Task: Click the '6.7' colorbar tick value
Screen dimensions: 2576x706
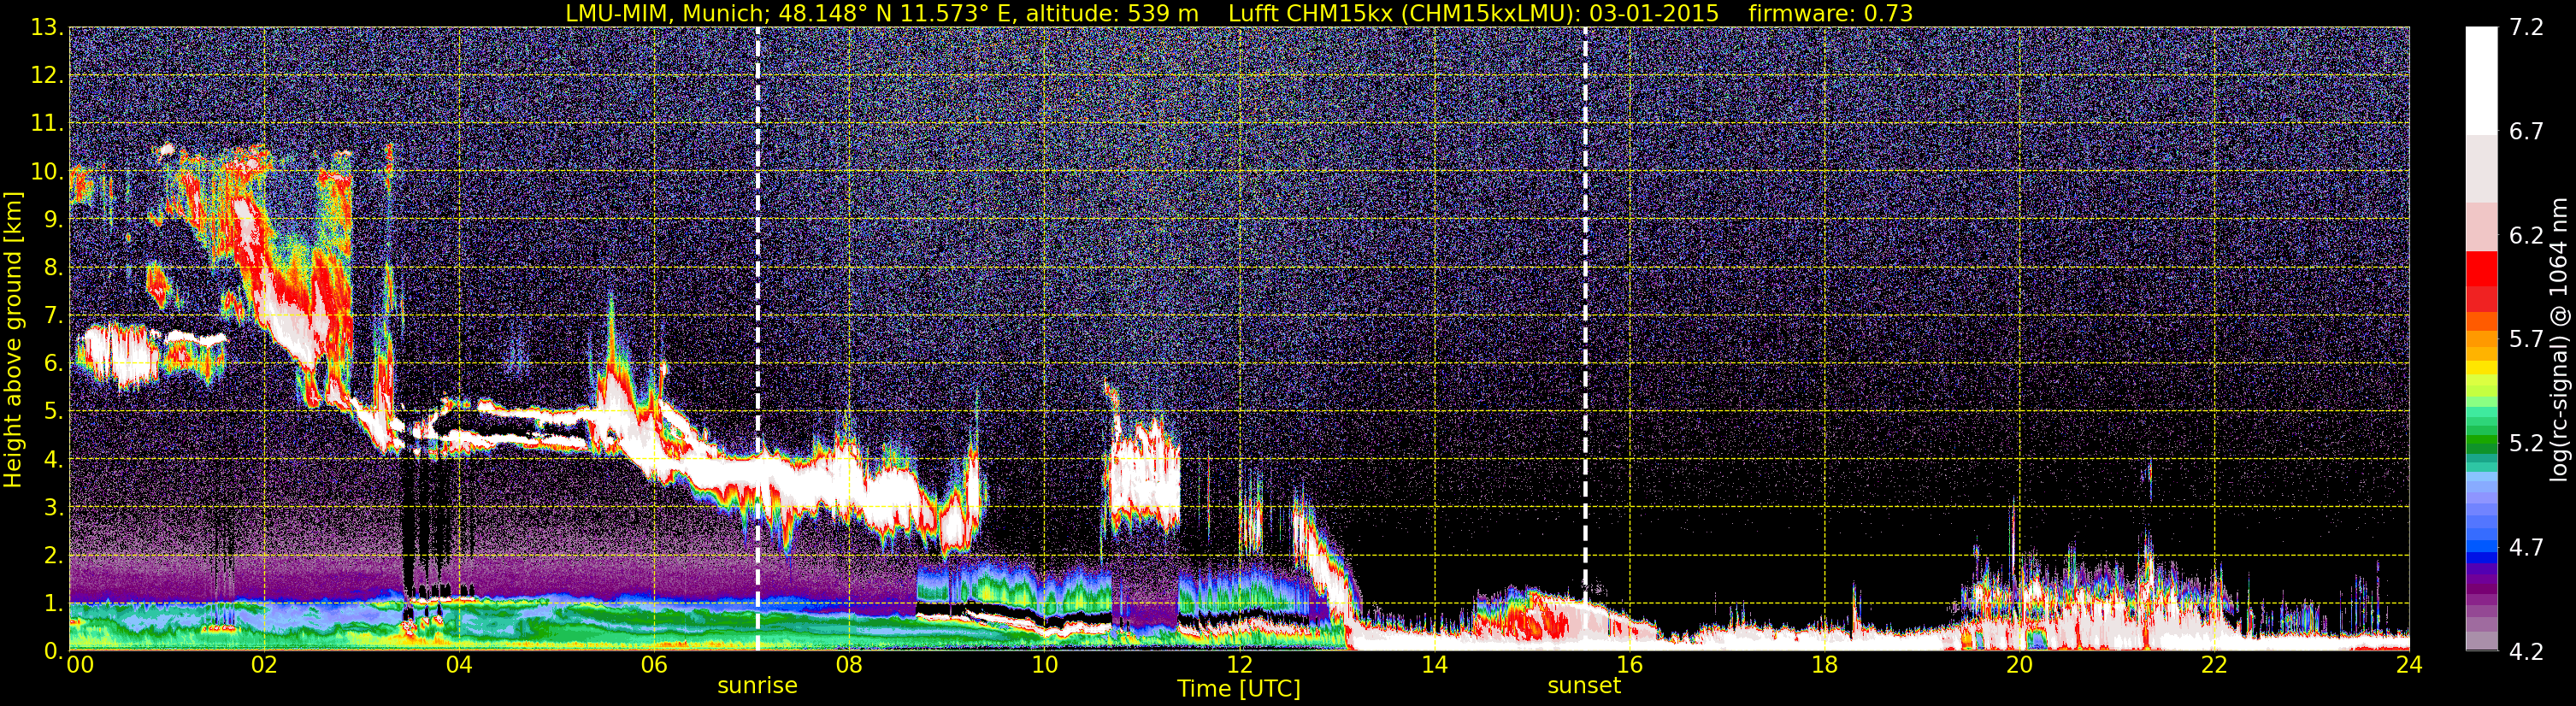Action: (x=2526, y=132)
